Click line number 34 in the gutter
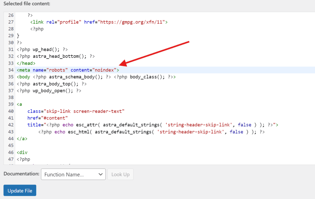The height and width of the screenshot is (199, 315). (x=11, y=70)
